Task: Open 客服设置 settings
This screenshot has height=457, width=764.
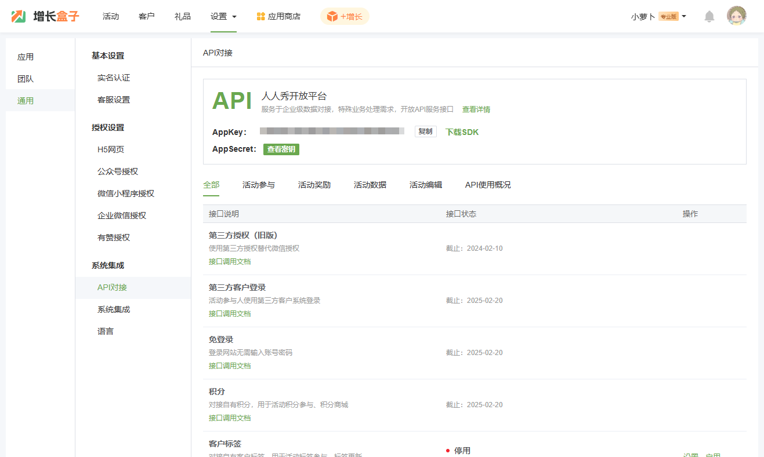Action: coord(114,100)
